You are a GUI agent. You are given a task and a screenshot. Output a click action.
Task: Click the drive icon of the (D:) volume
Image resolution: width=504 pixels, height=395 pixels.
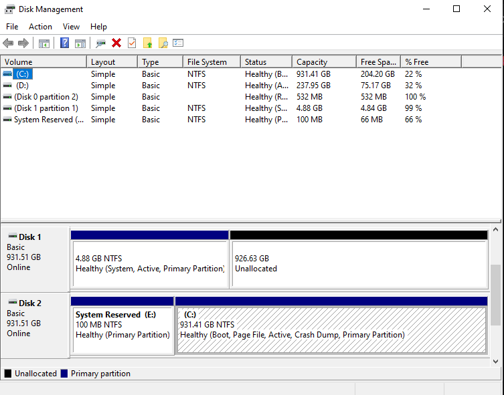click(x=7, y=86)
